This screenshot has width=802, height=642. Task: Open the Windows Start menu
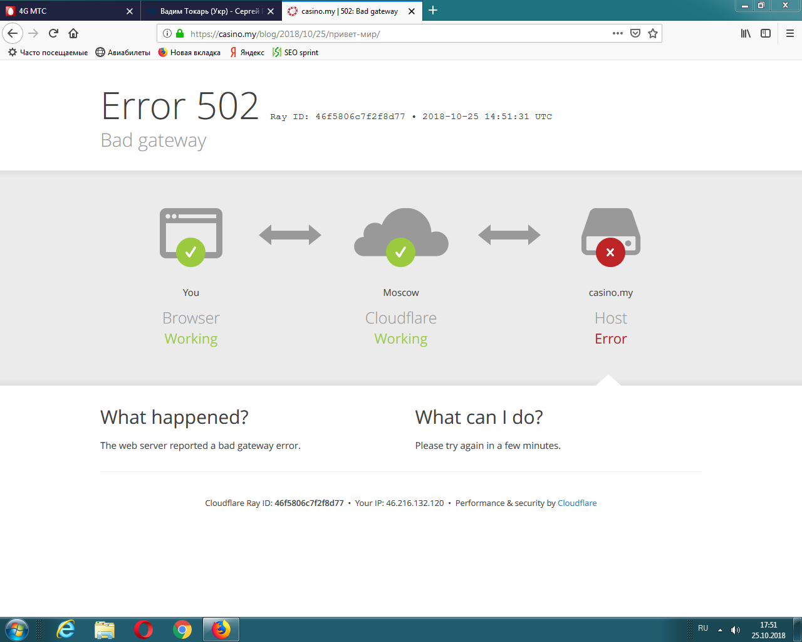click(16, 629)
